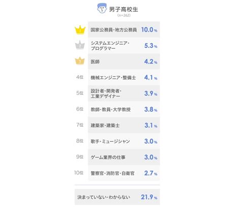Click the gold first-place crown icon
This screenshot has width=241, height=207.
tap(80, 30)
